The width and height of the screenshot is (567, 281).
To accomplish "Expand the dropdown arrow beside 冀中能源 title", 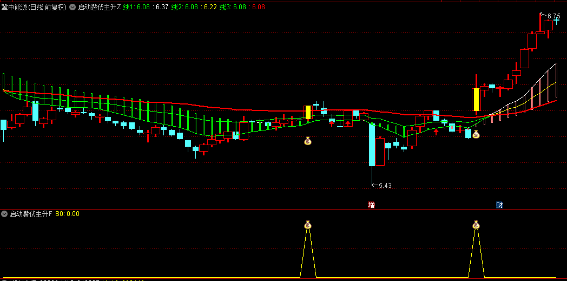I will click(x=72, y=7).
